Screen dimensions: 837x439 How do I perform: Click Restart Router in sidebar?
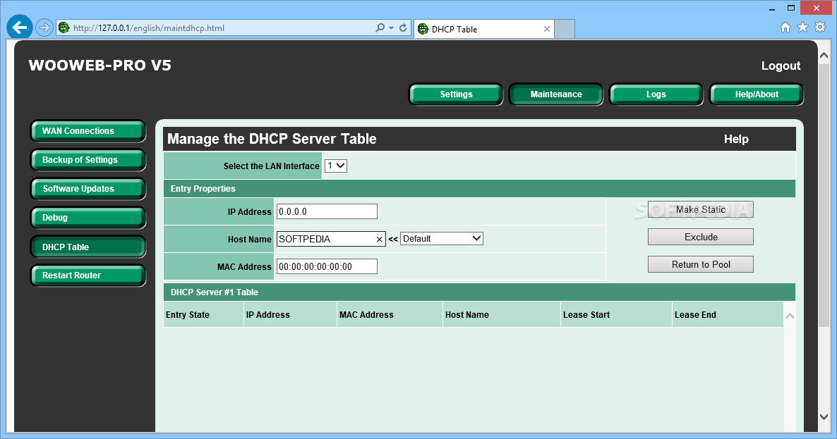pyautogui.click(x=88, y=276)
